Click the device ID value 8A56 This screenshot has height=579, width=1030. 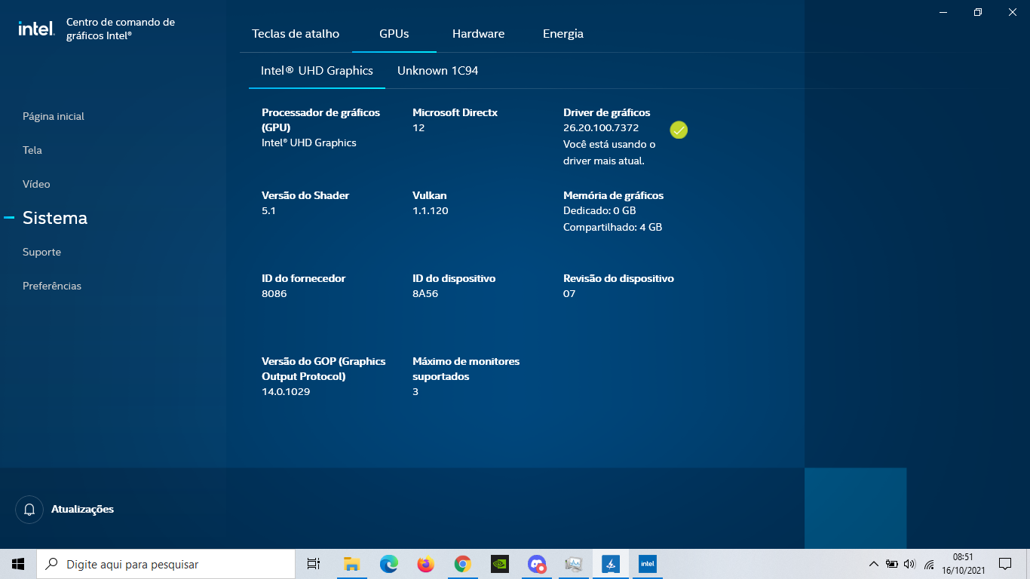point(425,294)
